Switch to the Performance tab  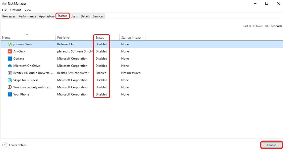tap(27, 16)
